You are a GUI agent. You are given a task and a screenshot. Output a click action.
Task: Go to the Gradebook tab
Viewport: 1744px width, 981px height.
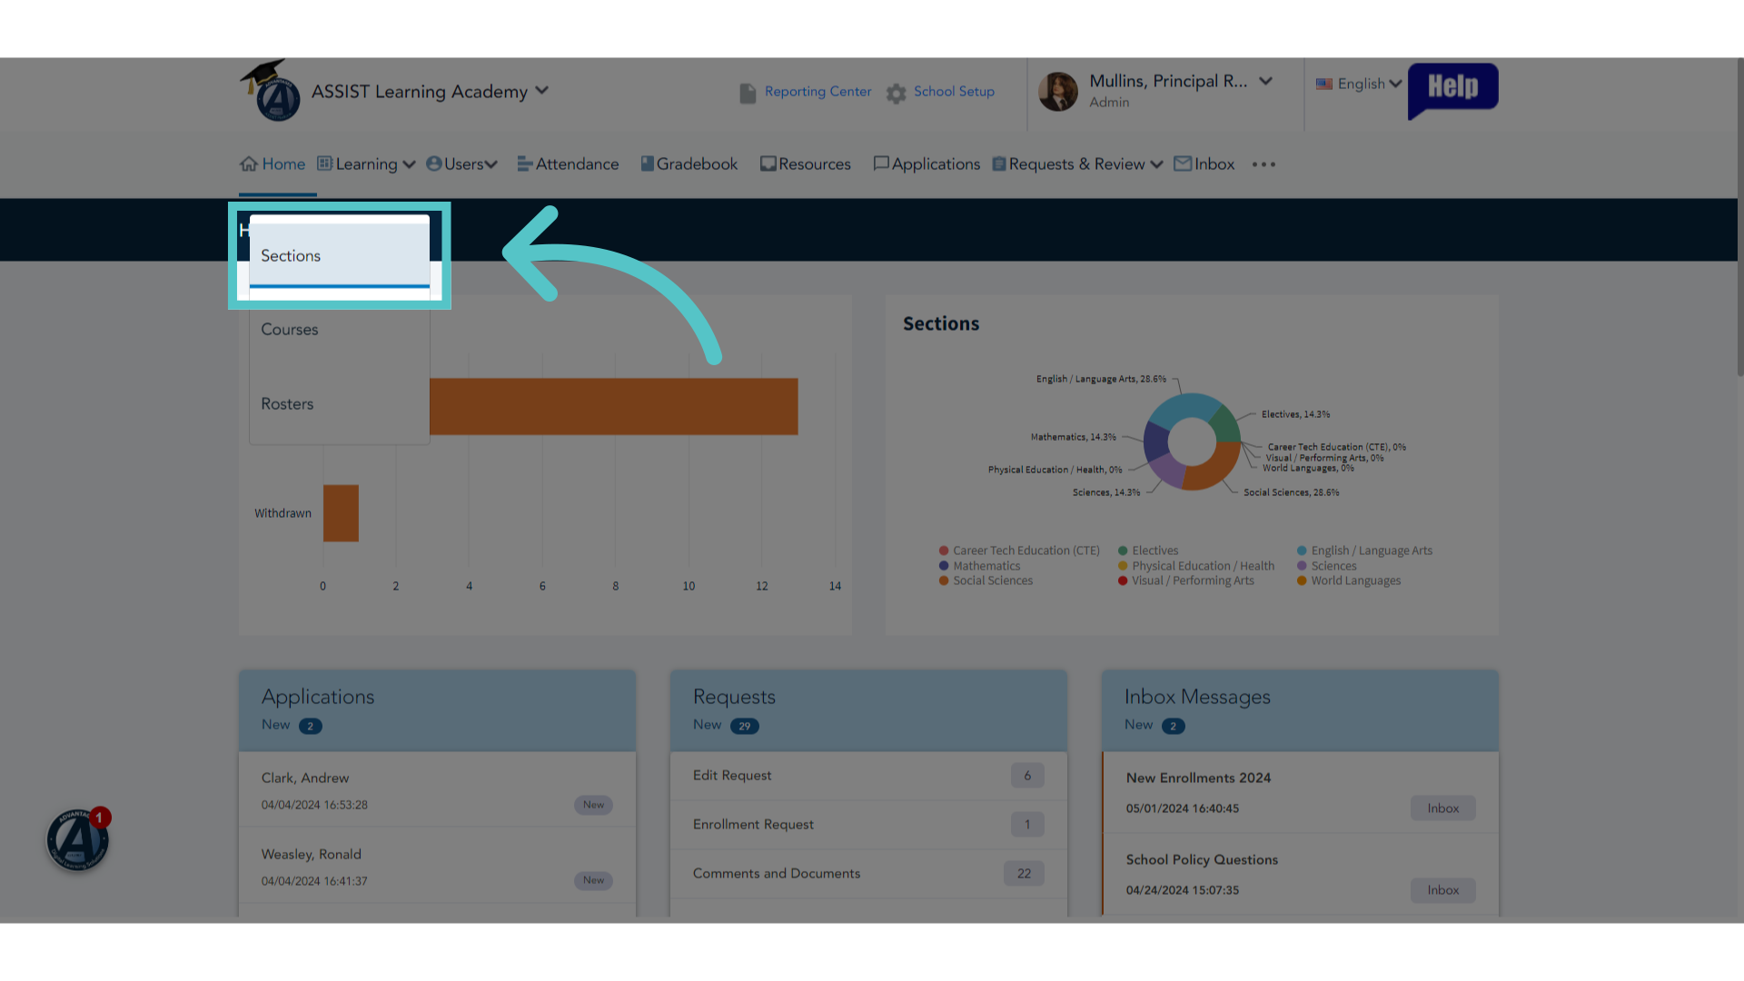click(x=689, y=163)
